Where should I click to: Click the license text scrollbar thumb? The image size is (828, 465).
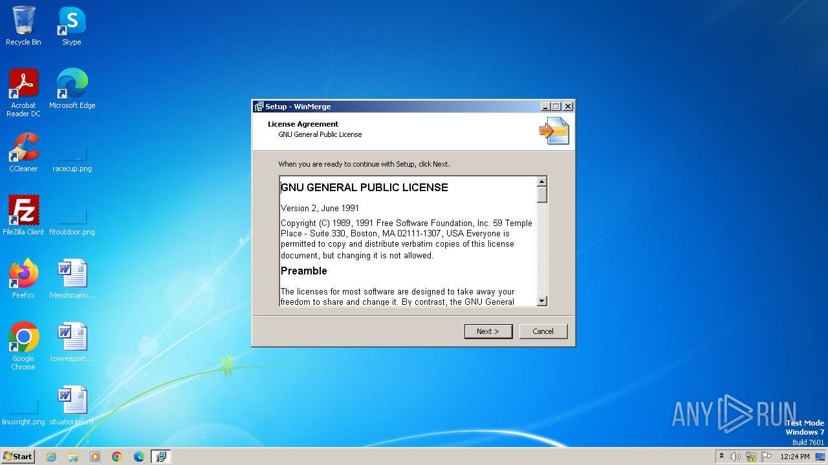click(x=542, y=194)
